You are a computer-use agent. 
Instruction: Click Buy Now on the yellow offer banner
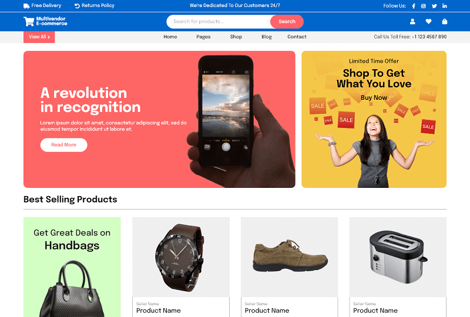coord(374,97)
